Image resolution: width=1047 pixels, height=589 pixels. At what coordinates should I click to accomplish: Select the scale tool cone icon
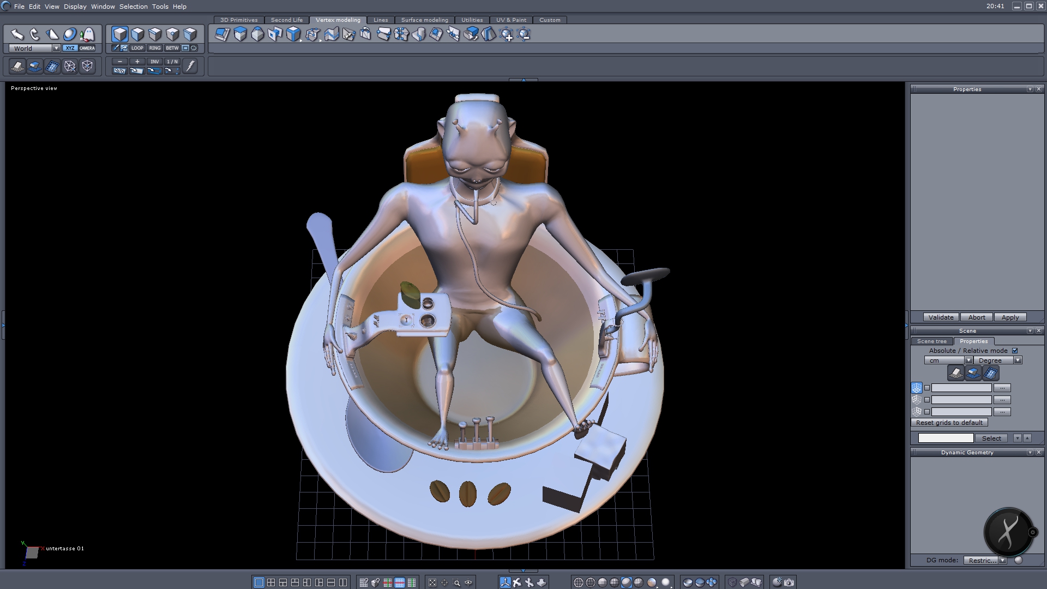point(52,34)
